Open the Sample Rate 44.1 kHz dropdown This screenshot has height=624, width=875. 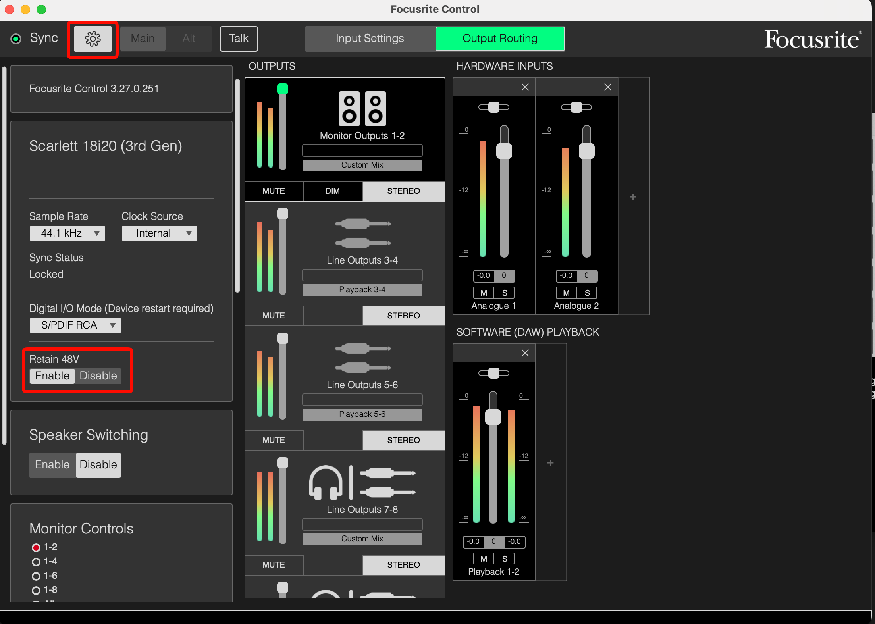pos(67,233)
